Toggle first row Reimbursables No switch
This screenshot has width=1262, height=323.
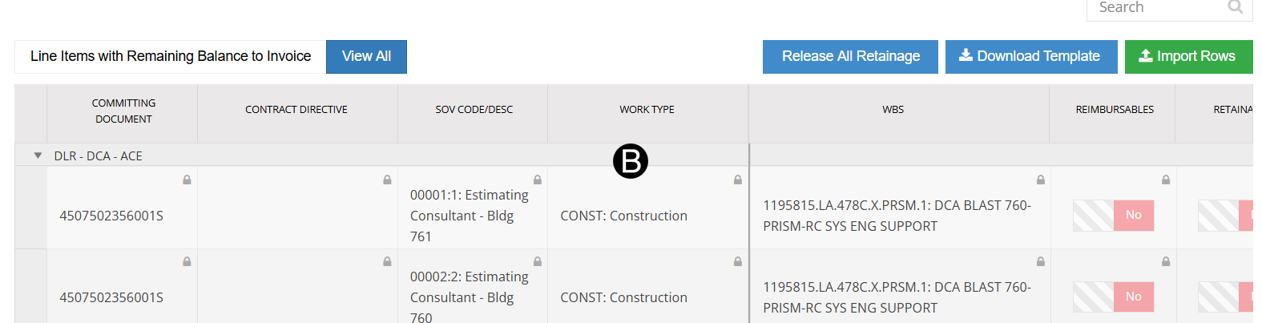coord(1114,215)
